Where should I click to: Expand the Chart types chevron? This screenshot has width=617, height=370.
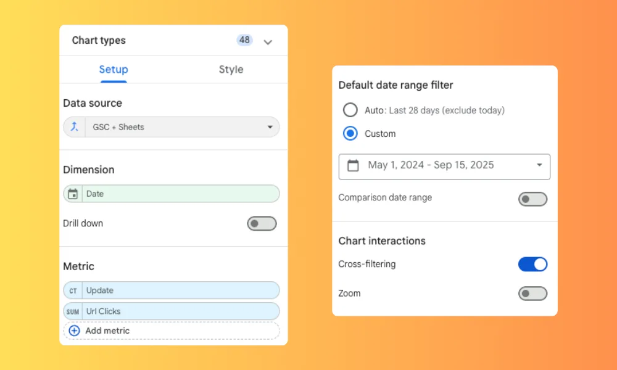click(x=268, y=42)
